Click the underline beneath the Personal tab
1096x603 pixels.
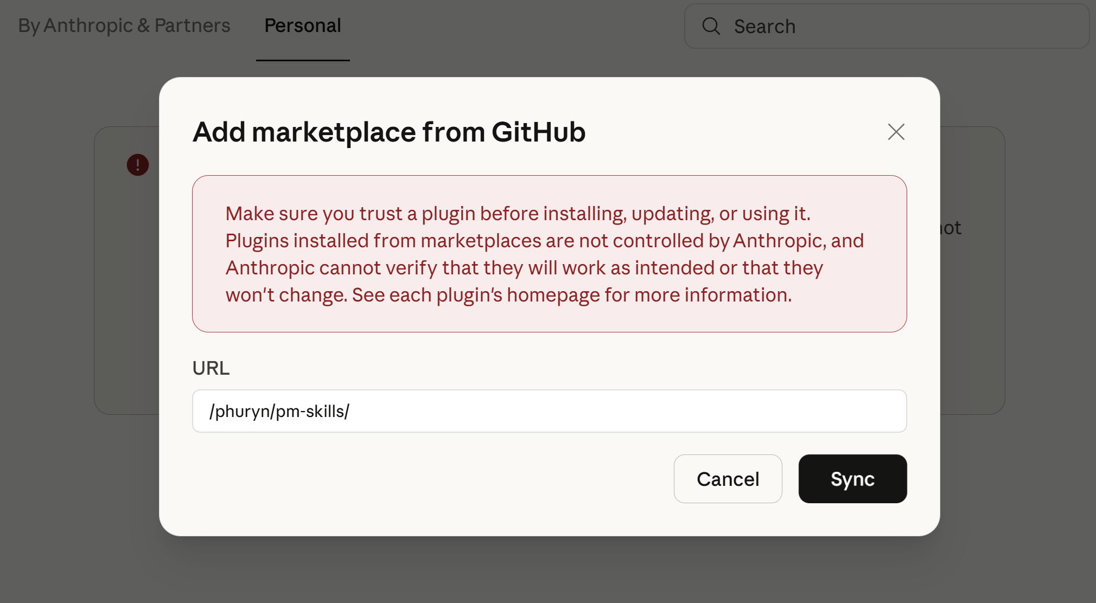[303, 60]
